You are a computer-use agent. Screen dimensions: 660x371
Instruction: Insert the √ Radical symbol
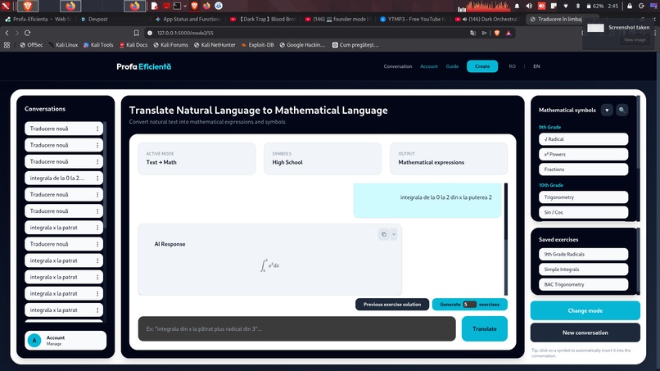pos(583,139)
